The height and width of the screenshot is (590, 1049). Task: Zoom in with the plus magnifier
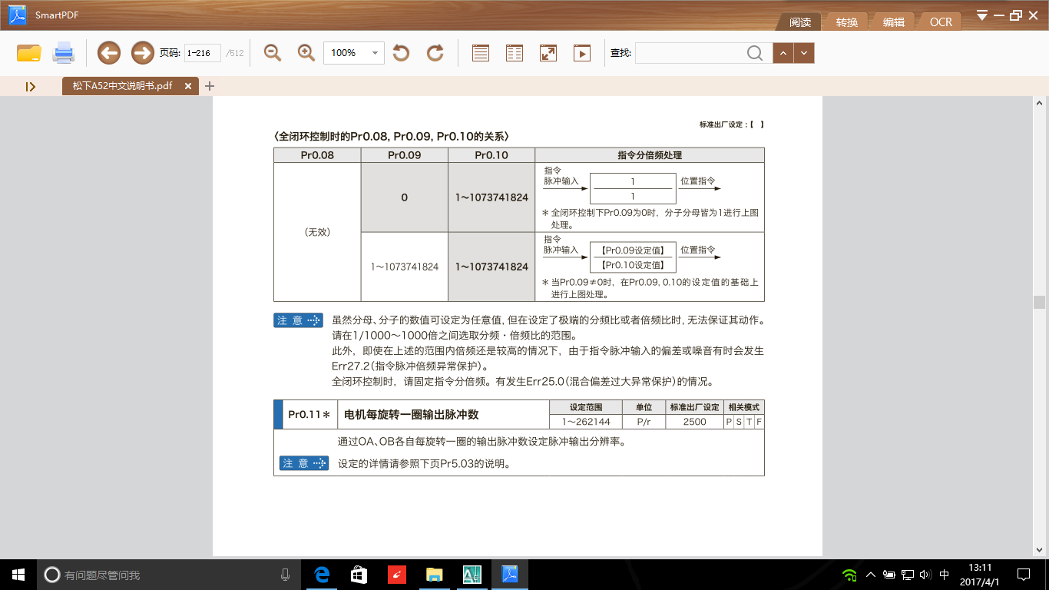tap(306, 53)
